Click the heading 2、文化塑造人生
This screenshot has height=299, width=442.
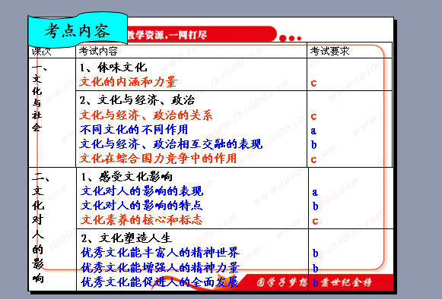pos(126,238)
